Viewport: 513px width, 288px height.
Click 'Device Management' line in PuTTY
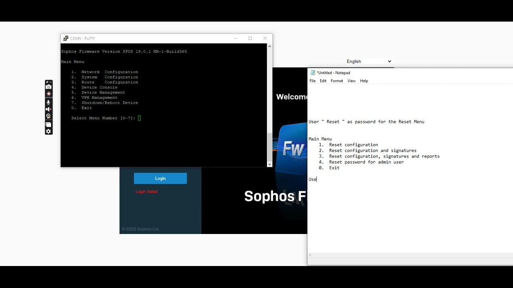pos(98,92)
